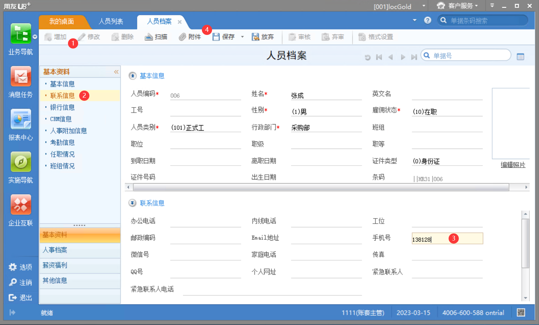Click the 修改 edit toolbar button
The width and height of the screenshot is (539, 325).
point(89,37)
